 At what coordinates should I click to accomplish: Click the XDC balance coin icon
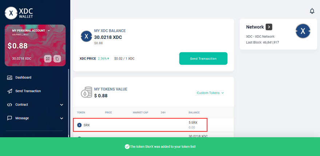pyautogui.click(x=86, y=37)
